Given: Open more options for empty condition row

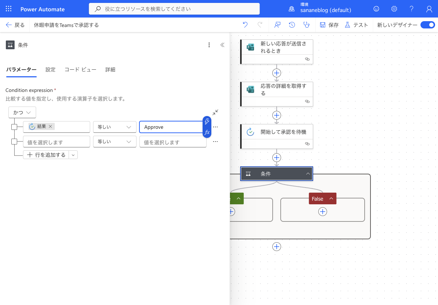Looking at the screenshot, I should tap(215, 142).
